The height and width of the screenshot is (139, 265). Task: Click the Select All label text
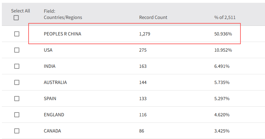pyautogui.click(x=21, y=11)
